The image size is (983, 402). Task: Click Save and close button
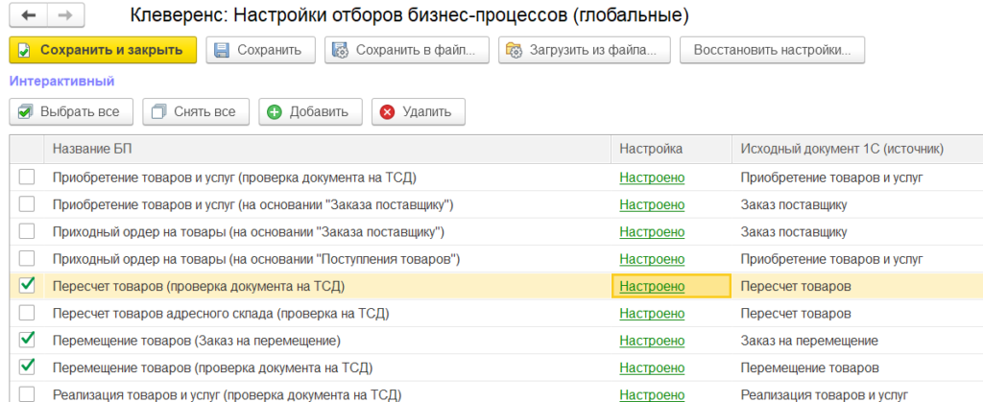coord(103,50)
